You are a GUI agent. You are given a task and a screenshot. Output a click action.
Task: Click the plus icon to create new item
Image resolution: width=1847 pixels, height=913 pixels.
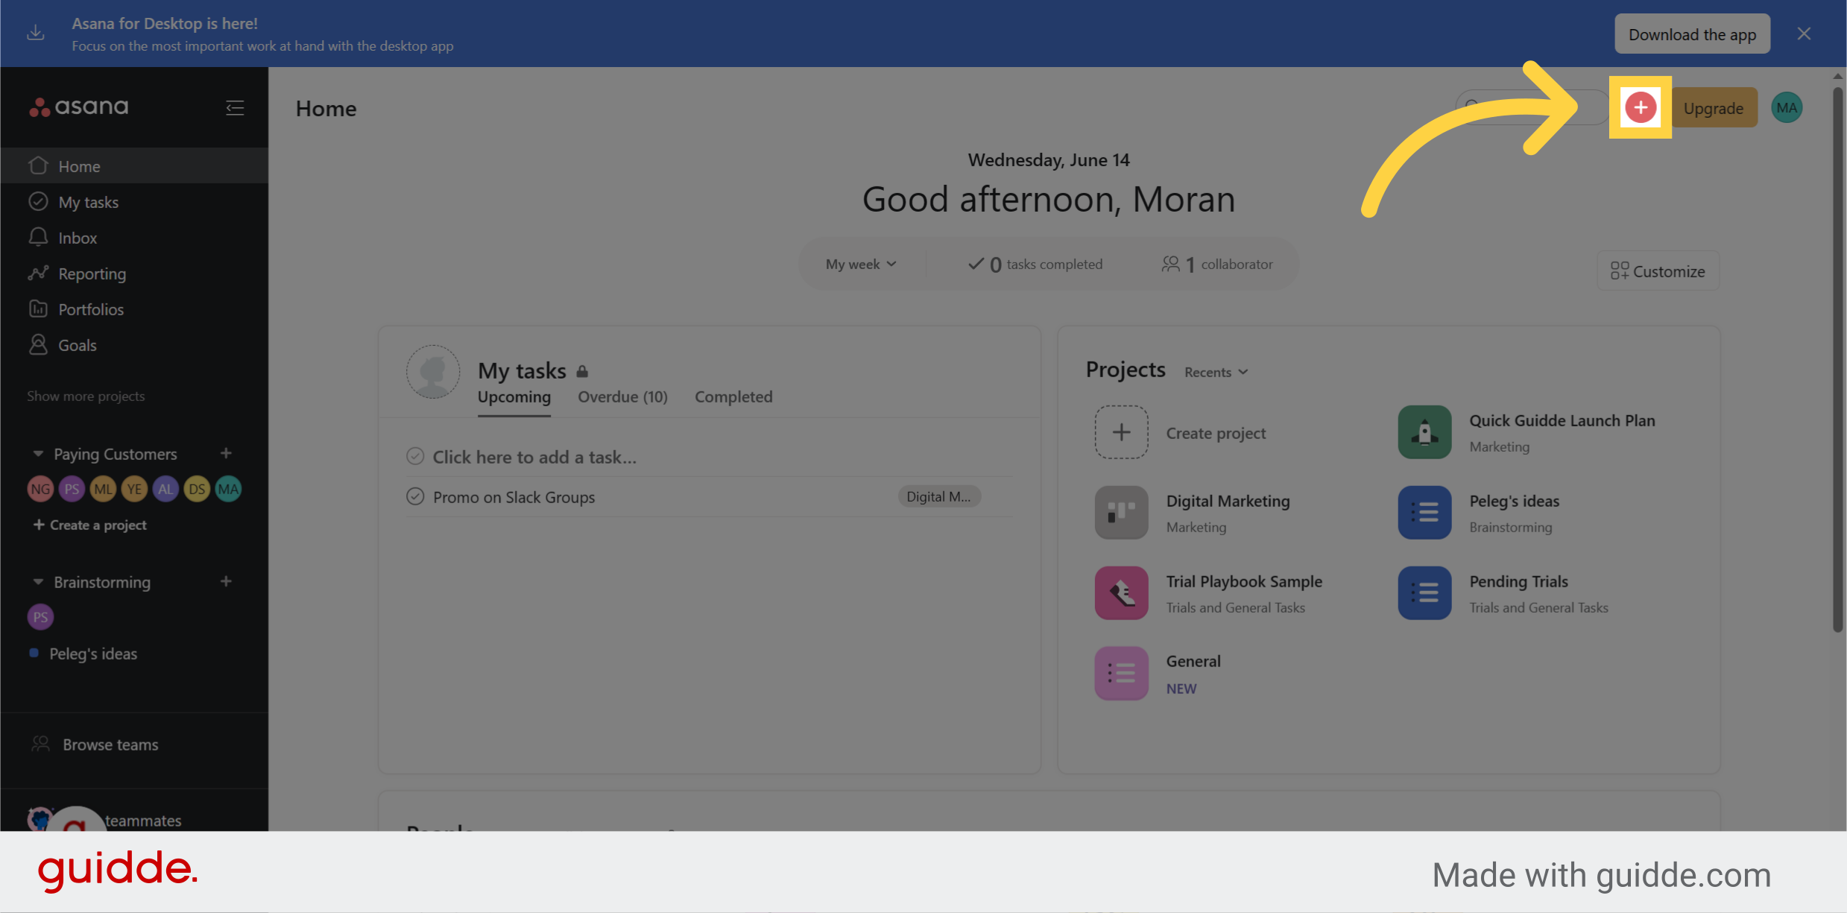[1640, 107]
